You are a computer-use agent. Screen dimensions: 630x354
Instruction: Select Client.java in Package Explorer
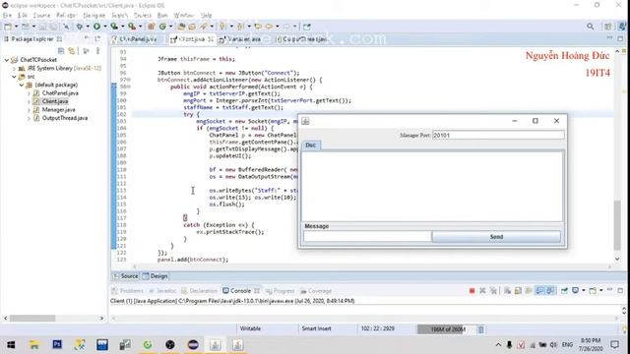[x=55, y=101]
